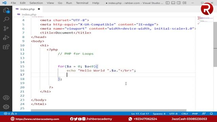The height and width of the screenshot is (122, 217).
Task: Change indentation via Spaces: 4
Action: (159, 114)
